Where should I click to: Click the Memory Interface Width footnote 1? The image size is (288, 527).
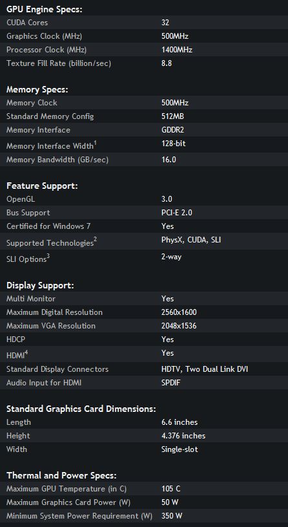(x=95, y=143)
